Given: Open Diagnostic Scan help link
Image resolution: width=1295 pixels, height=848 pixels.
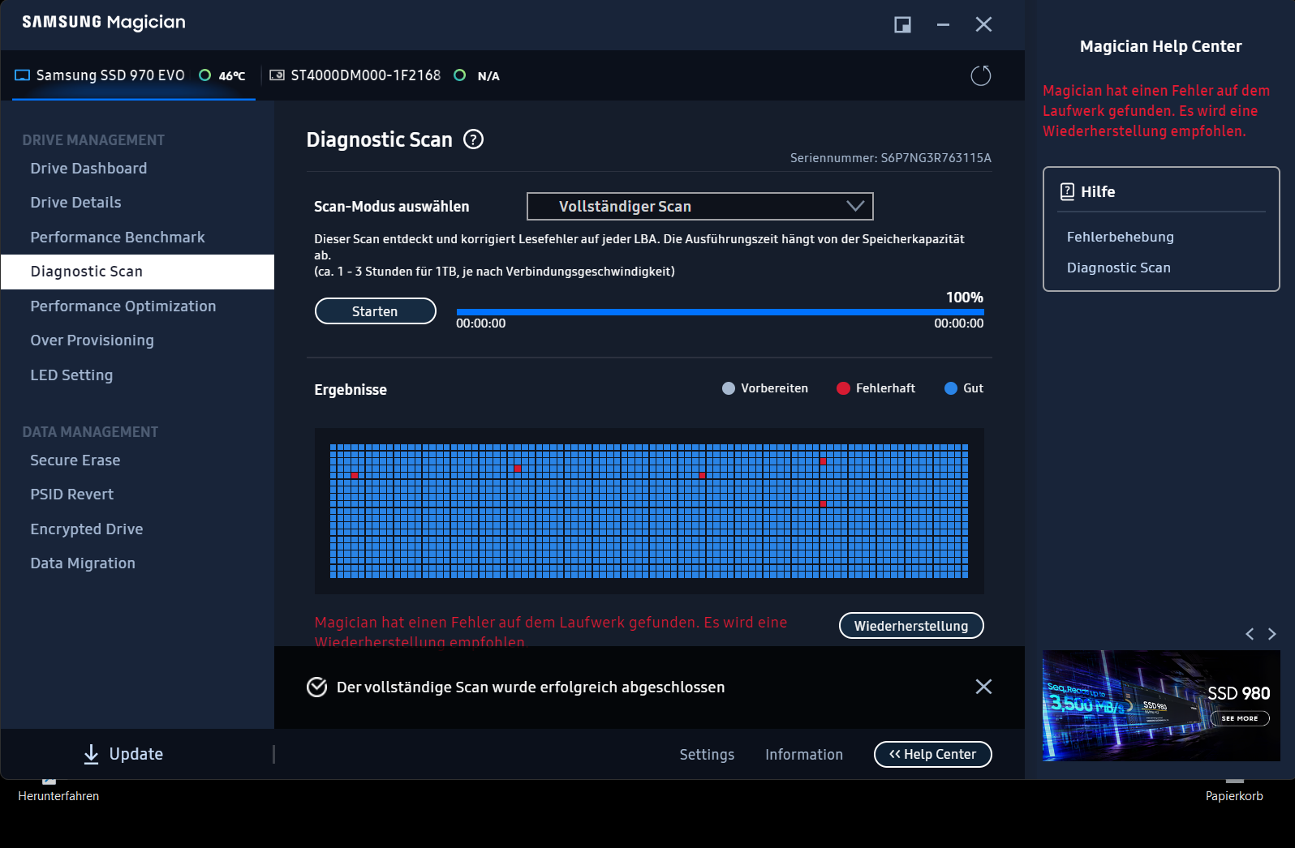Looking at the screenshot, I should click(1118, 268).
